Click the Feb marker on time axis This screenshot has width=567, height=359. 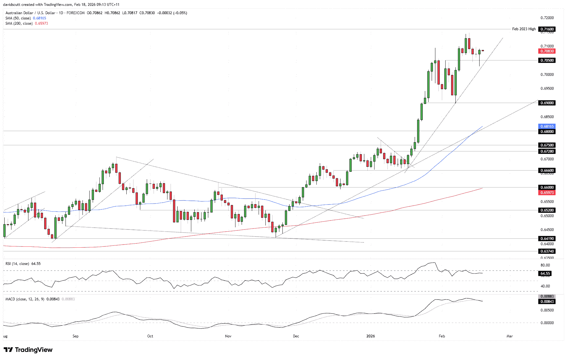(x=442, y=336)
